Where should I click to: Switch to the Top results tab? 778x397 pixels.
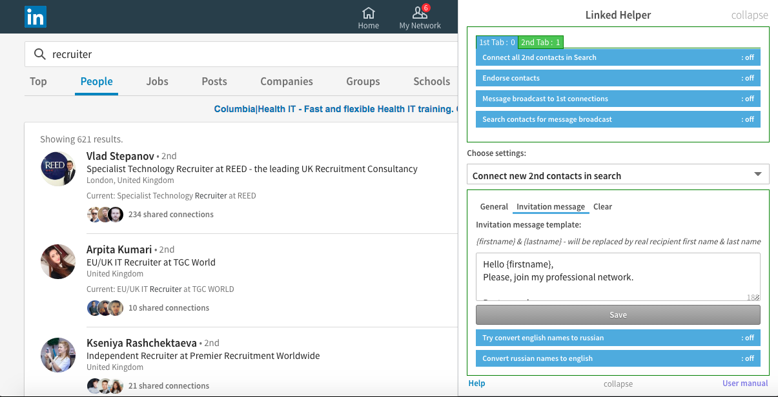38,81
